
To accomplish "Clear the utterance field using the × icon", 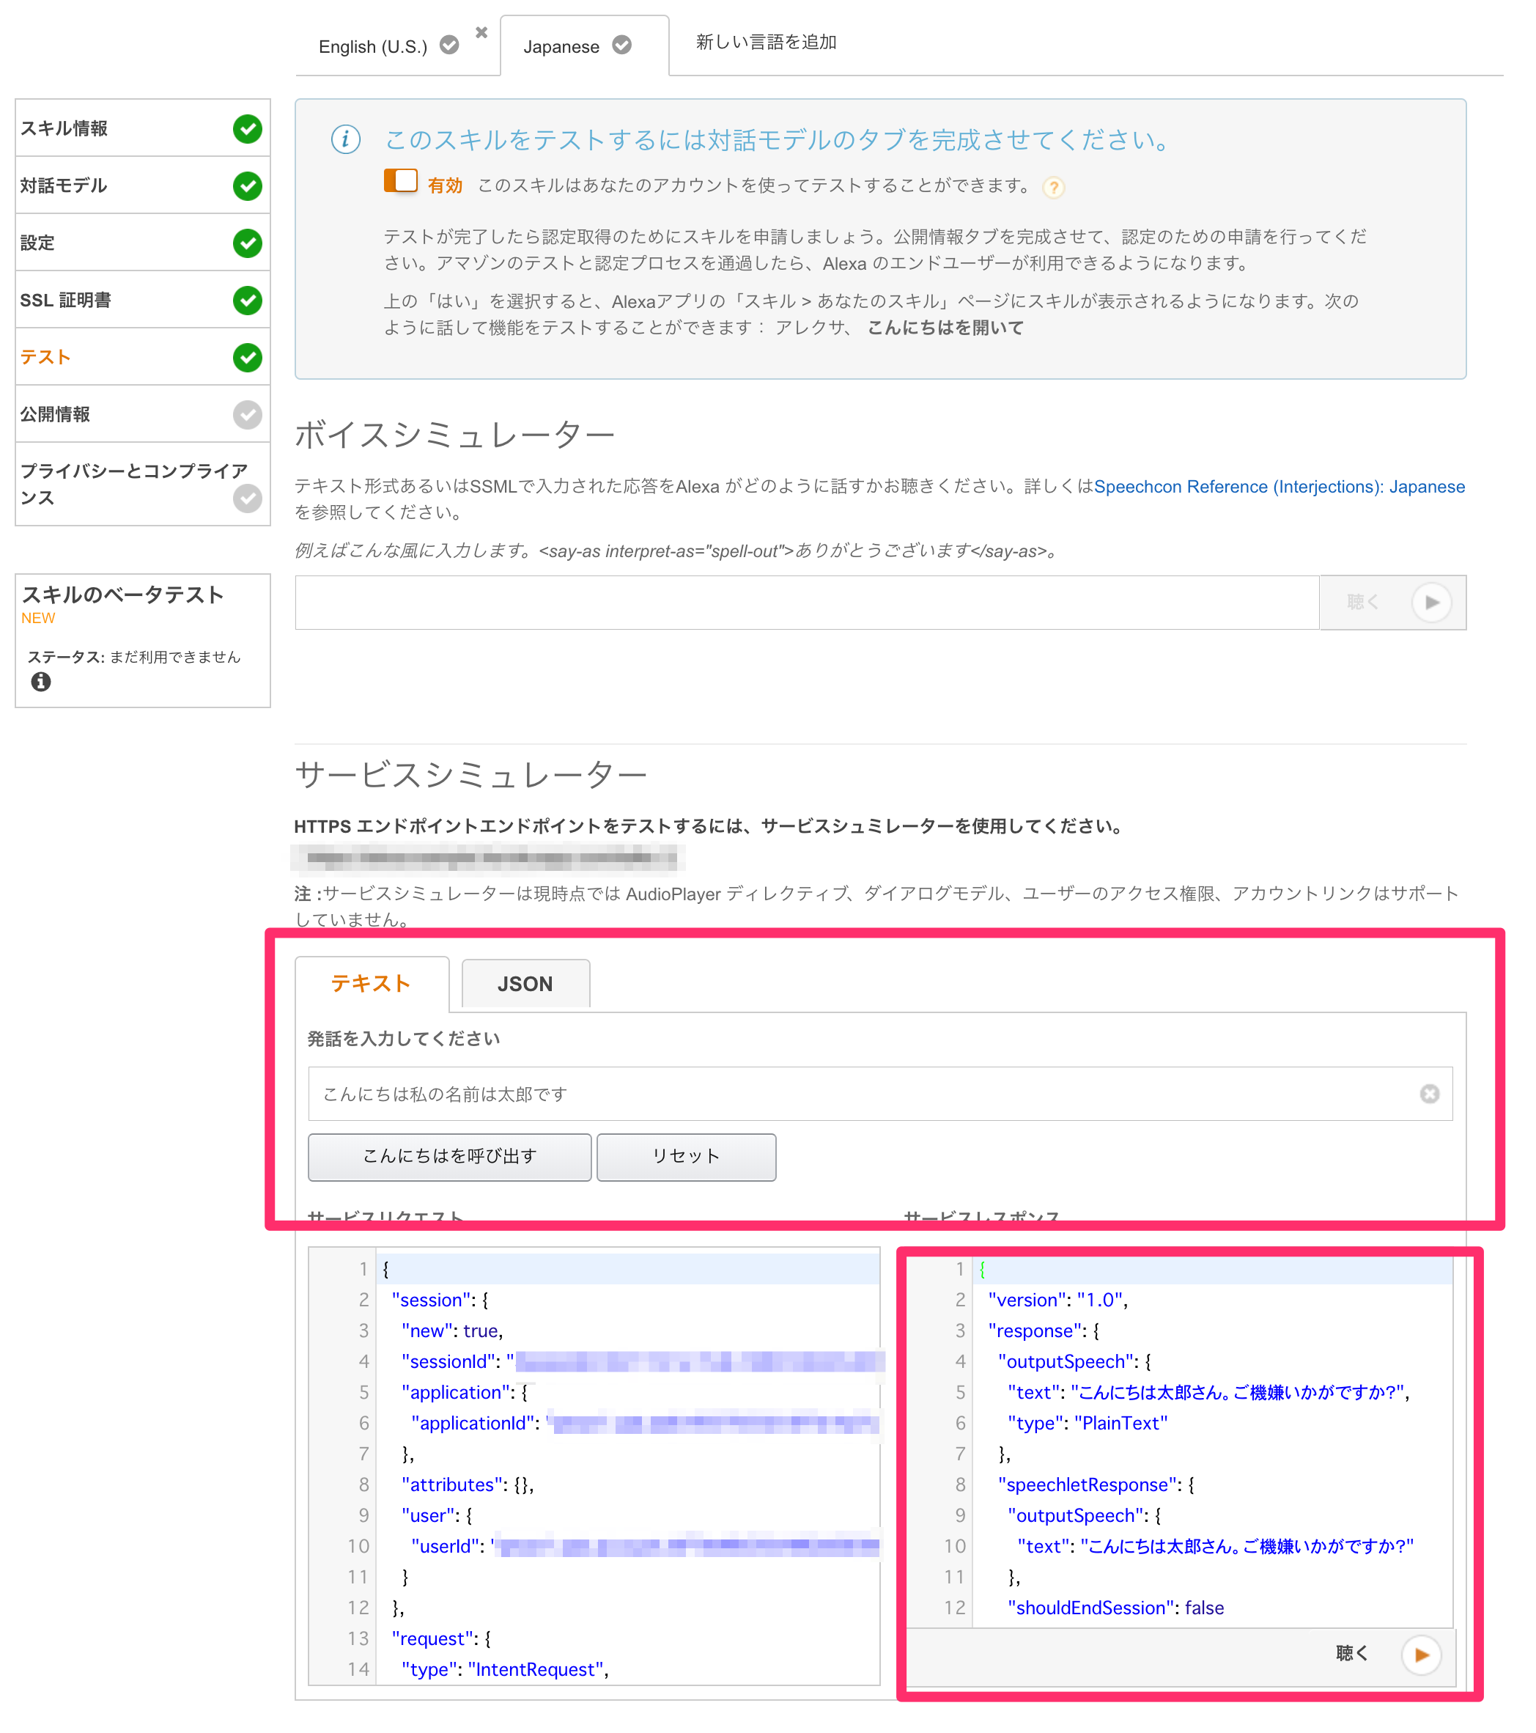I will click(x=1430, y=1094).
